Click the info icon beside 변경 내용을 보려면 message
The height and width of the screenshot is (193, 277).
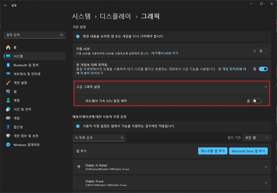pyautogui.click(x=78, y=36)
